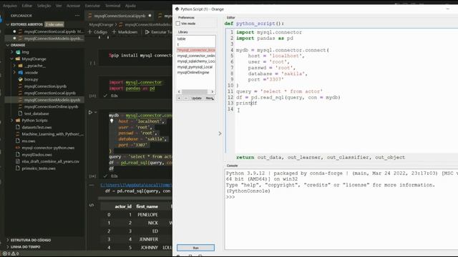Switch to mysqlConnectionLocal.ipynb editor tab

pyautogui.click(x=120, y=16)
